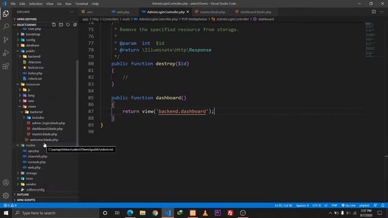The image size is (388, 218).
Task: Open Adobe Premiere Pro from the taskbar
Action: [x=218, y=213]
